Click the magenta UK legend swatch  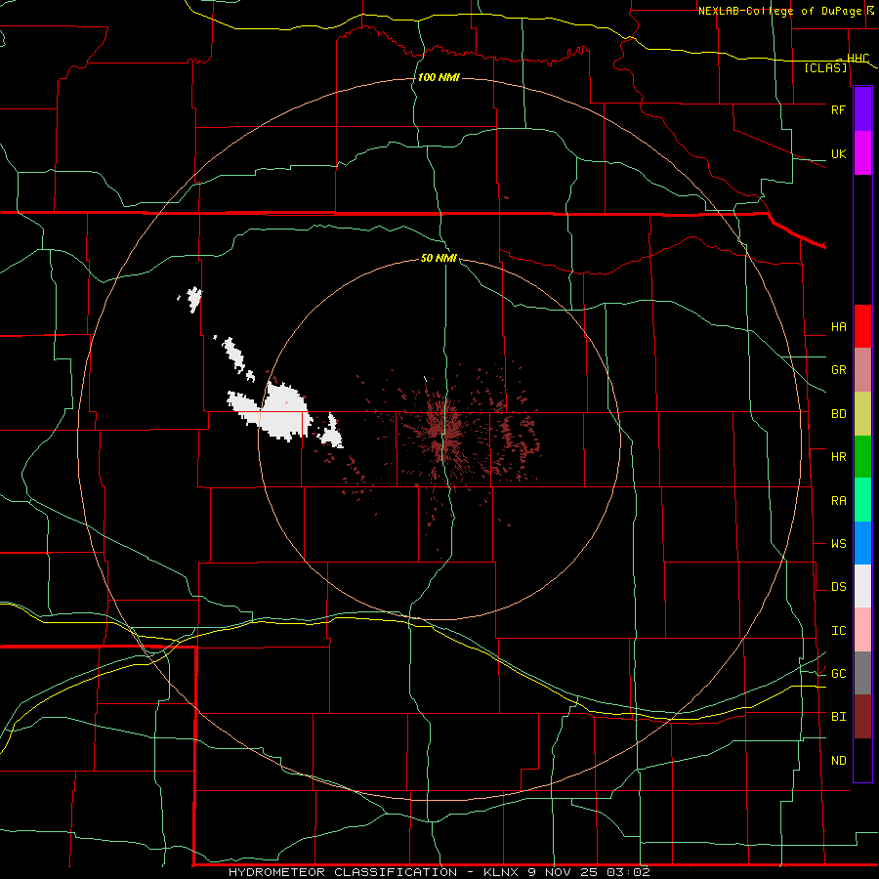[x=862, y=152]
